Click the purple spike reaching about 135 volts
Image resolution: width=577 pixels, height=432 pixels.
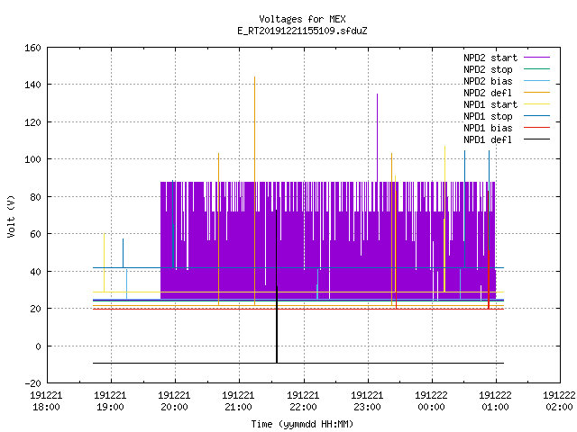coord(377,138)
